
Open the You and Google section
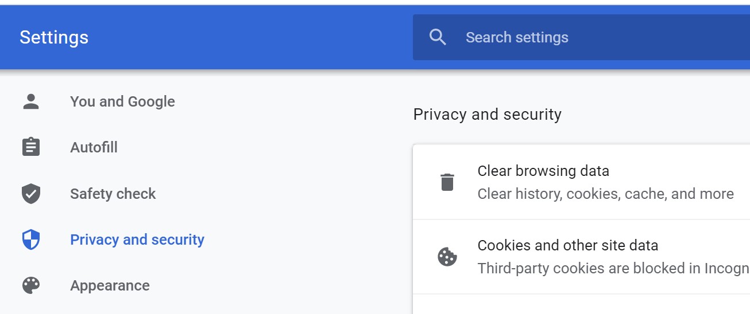point(122,101)
